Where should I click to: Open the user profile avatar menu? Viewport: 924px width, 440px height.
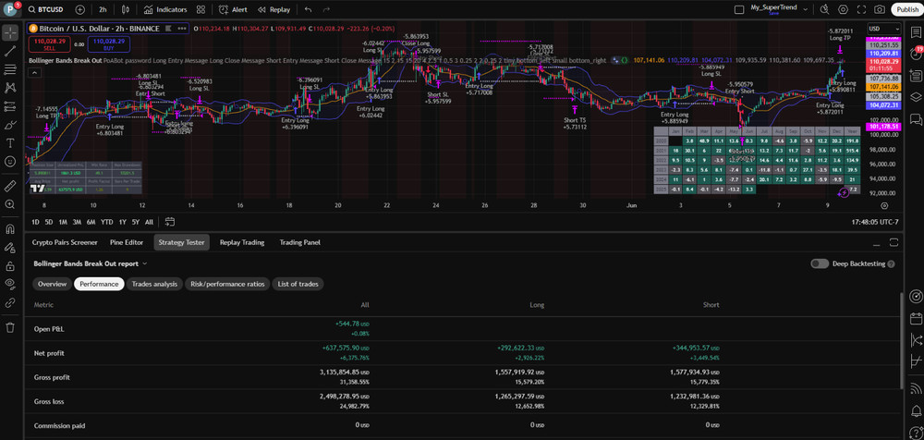pyautogui.click(x=12, y=9)
